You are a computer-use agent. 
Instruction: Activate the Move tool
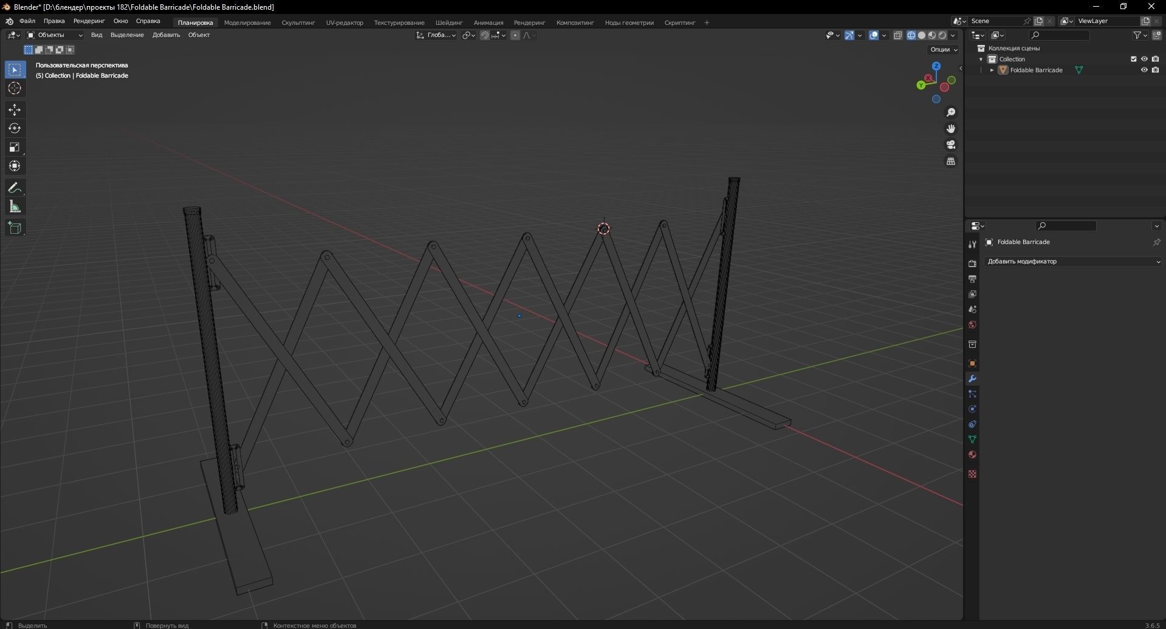pos(15,110)
